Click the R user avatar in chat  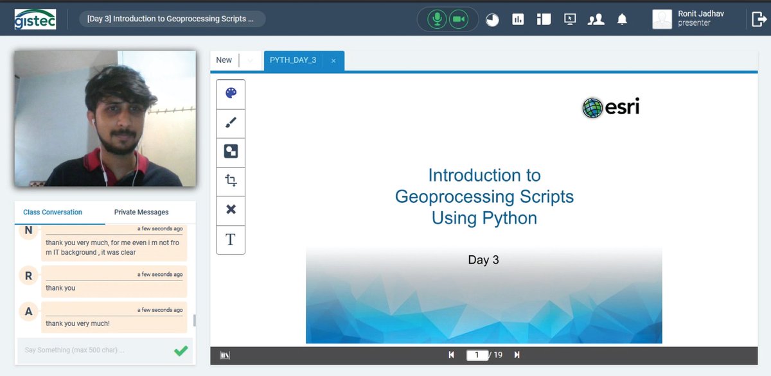click(28, 276)
